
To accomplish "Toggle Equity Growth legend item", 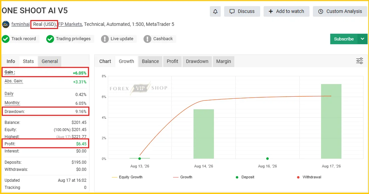I will [x=127, y=177].
